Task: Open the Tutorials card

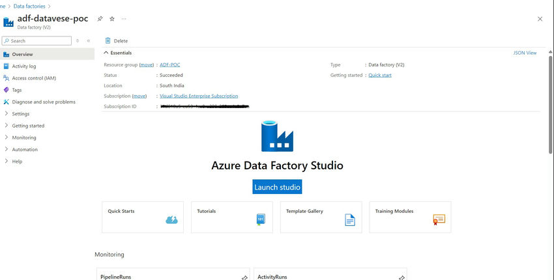Action: (232, 217)
